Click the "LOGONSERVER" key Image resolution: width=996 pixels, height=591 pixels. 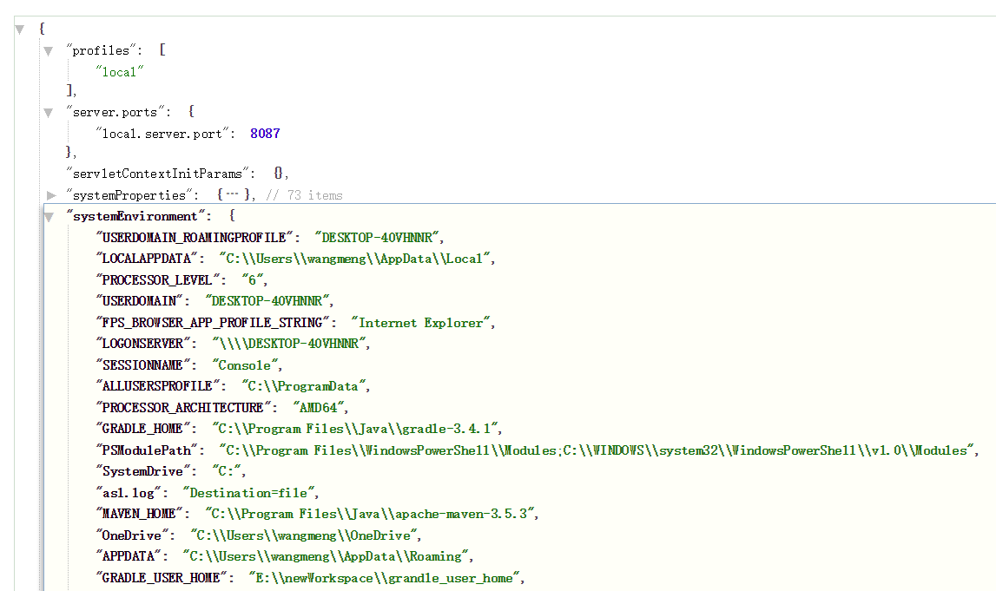pos(143,344)
